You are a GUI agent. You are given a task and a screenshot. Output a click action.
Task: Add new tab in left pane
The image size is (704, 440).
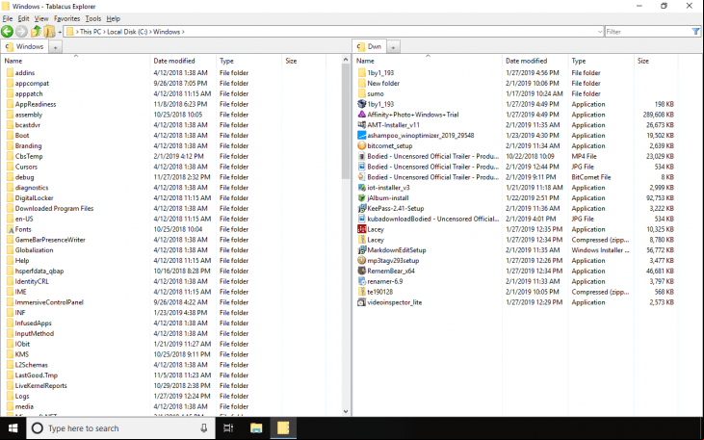click(x=55, y=47)
